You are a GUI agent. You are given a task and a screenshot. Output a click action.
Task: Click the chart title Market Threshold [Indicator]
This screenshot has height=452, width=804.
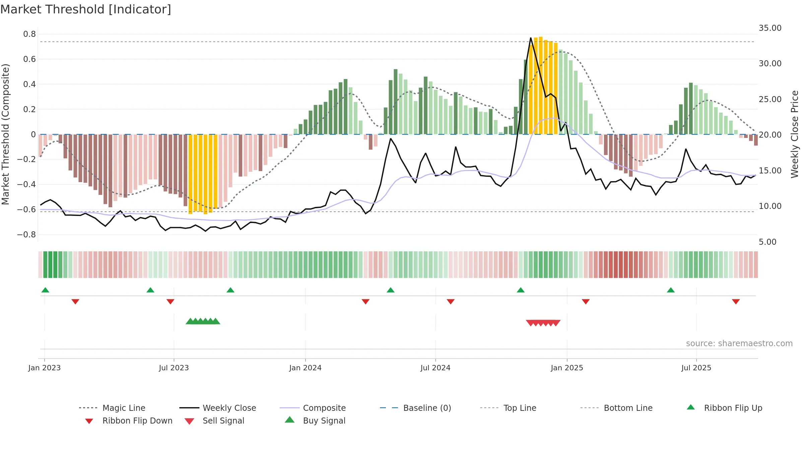point(86,9)
